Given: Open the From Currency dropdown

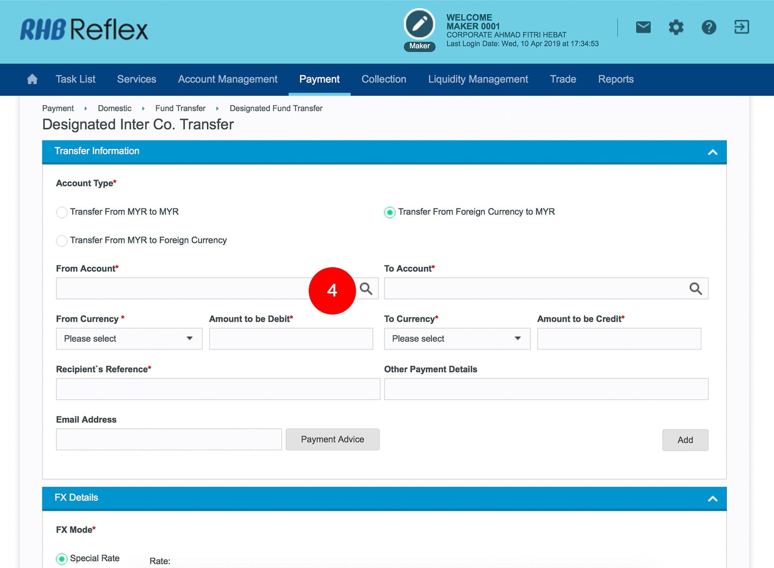Looking at the screenshot, I should click(x=129, y=339).
